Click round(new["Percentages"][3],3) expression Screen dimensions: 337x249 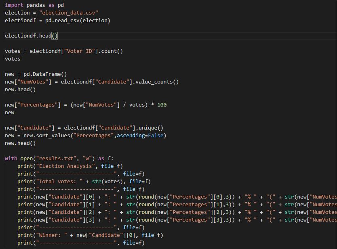[x=185, y=220]
